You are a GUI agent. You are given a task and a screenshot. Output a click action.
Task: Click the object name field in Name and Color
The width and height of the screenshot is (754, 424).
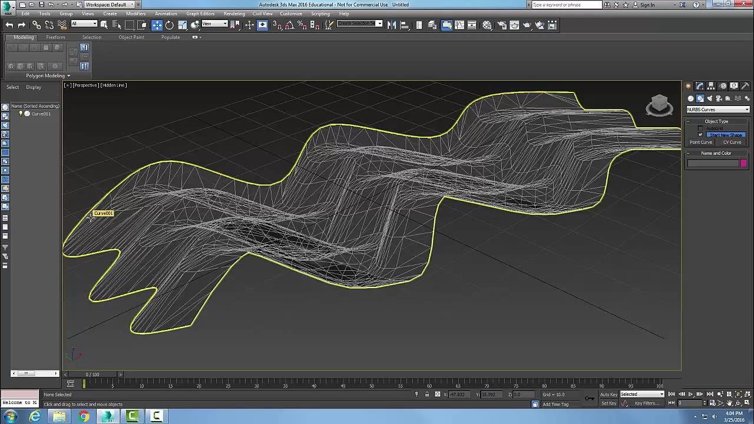pos(713,163)
